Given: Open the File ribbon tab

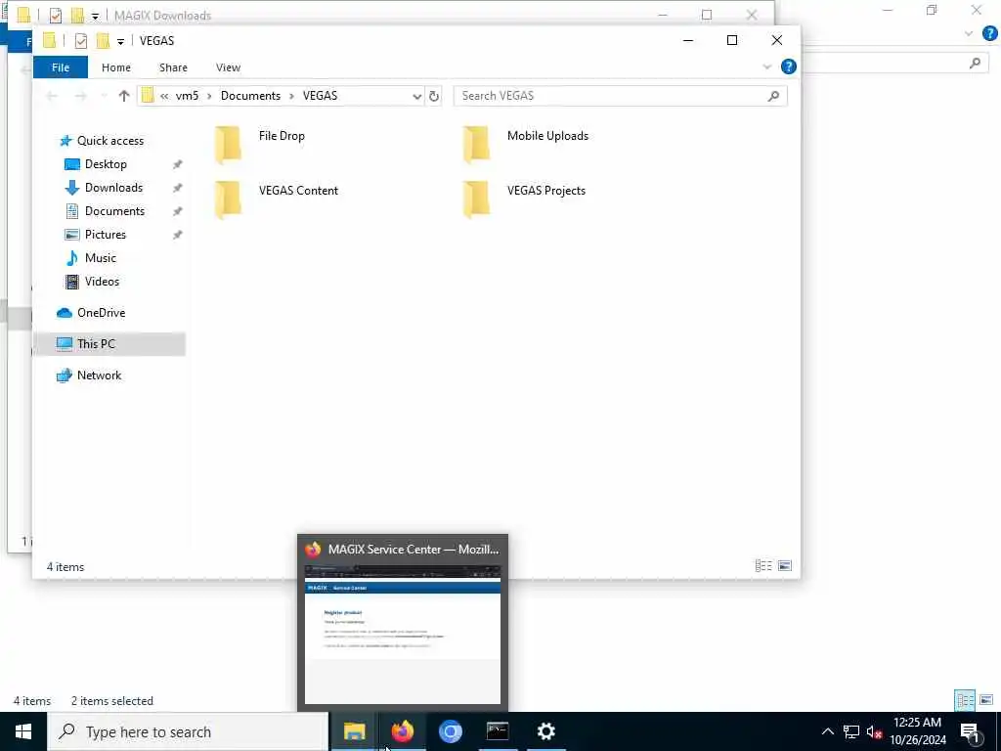Looking at the screenshot, I should click(x=61, y=67).
